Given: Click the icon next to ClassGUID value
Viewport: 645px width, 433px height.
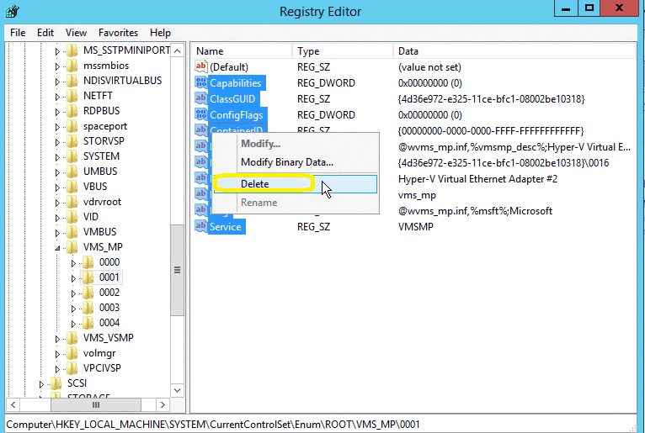Looking at the screenshot, I should coord(200,98).
